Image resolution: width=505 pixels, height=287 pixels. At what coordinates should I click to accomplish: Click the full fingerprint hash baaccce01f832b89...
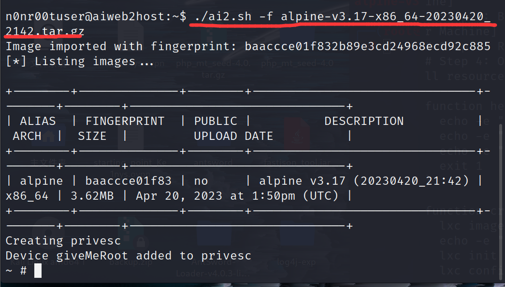pyautogui.click(x=367, y=46)
